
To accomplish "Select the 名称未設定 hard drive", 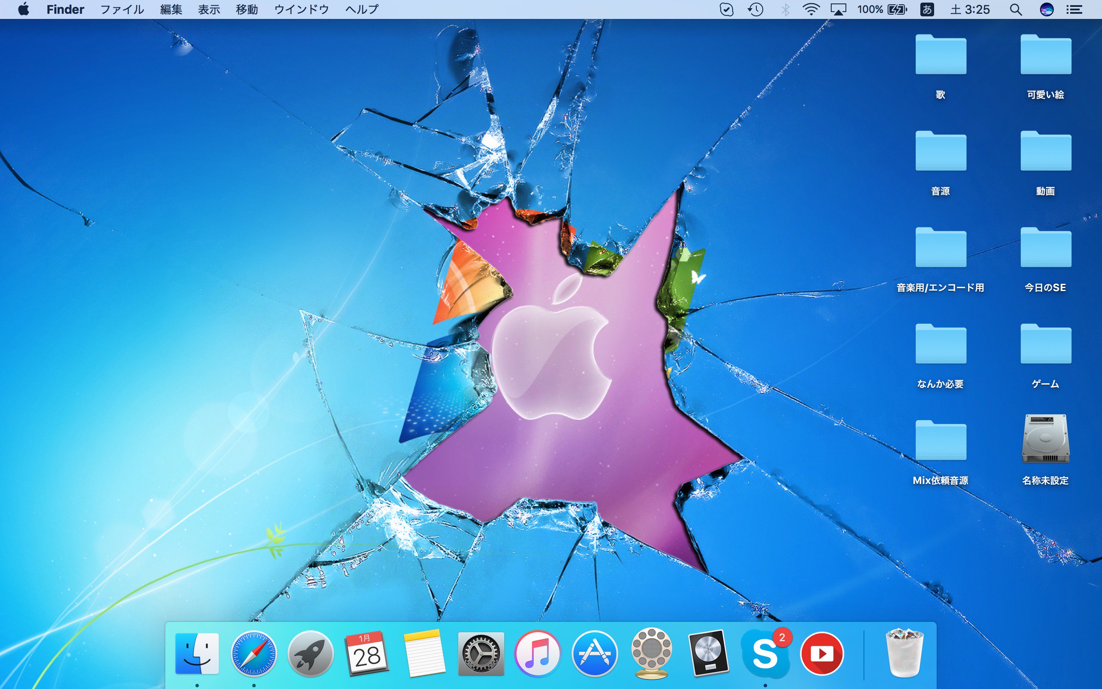I will [x=1046, y=451].
